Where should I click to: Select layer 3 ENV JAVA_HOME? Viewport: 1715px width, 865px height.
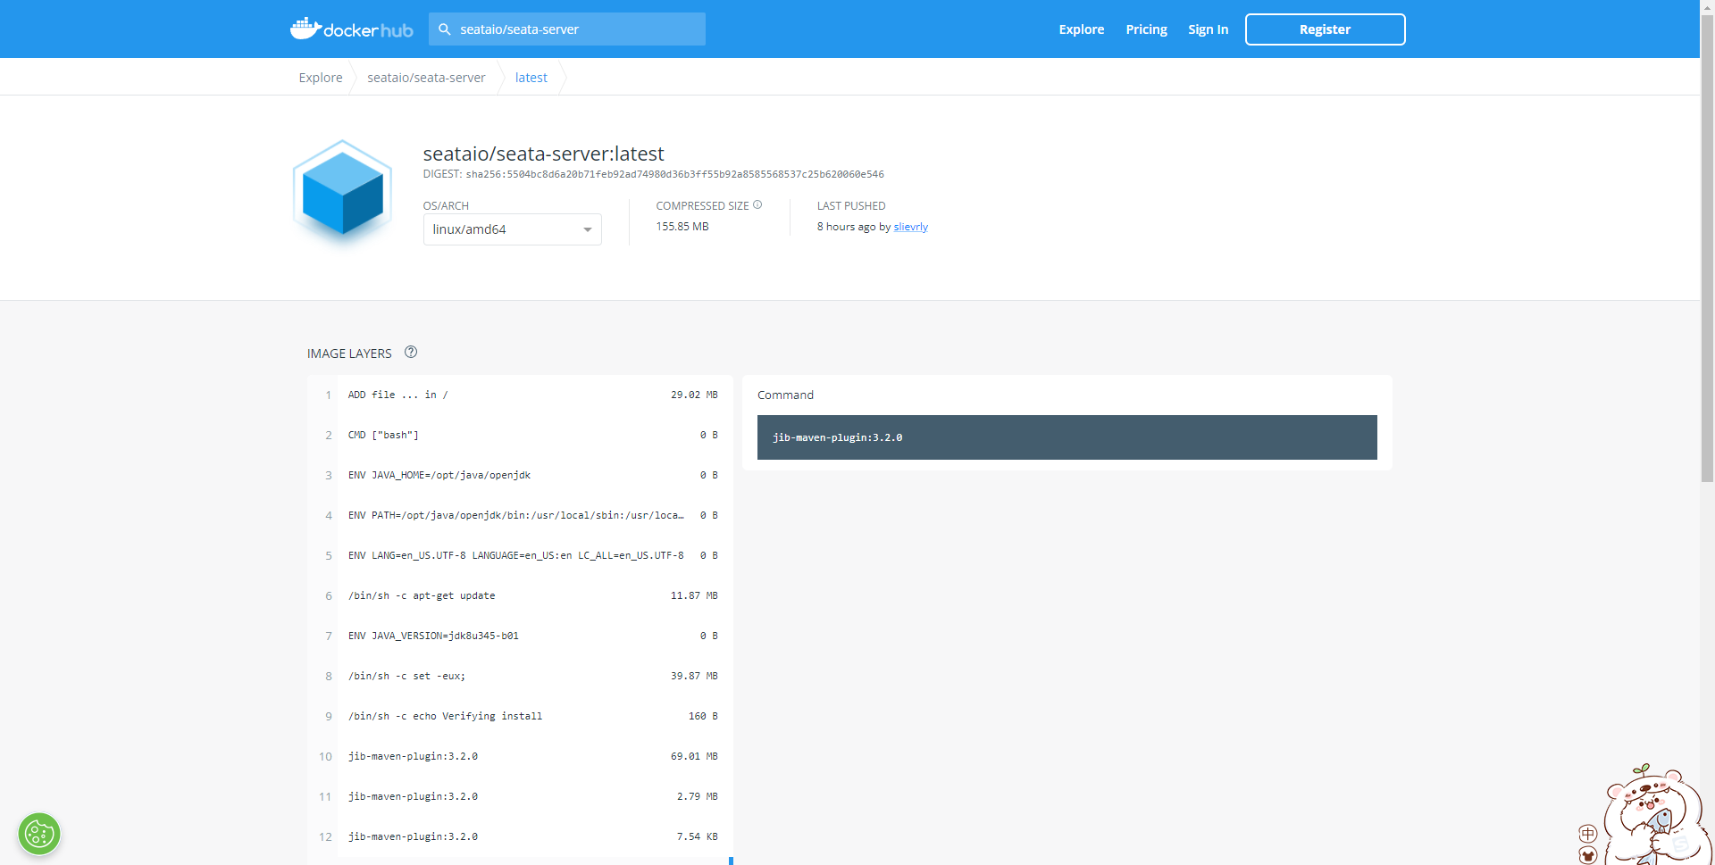click(x=520, y=475)
